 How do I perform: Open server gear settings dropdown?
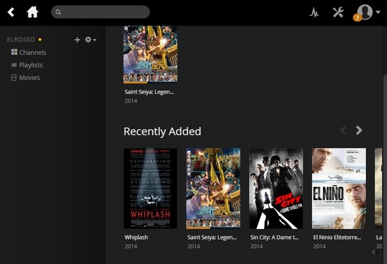(x=90, y=40)
